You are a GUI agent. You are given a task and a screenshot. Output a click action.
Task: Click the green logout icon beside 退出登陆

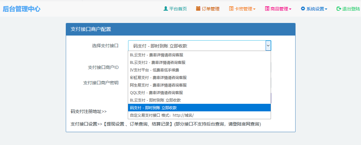339,9
